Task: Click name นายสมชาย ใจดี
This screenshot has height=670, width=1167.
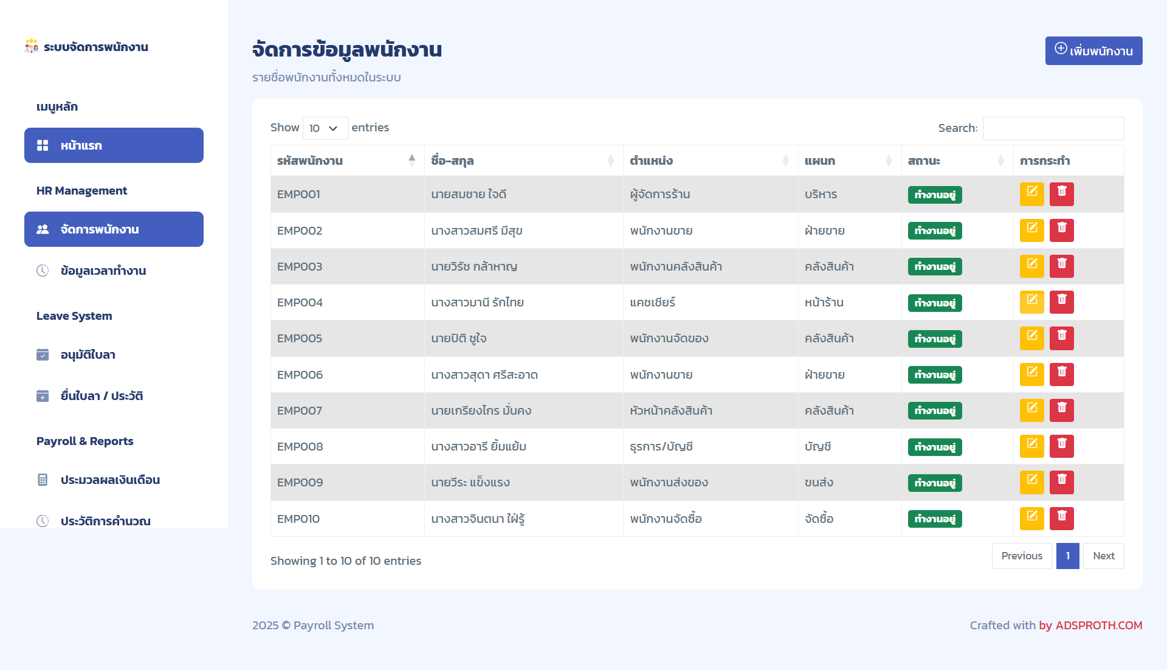Action: point(469,195)
